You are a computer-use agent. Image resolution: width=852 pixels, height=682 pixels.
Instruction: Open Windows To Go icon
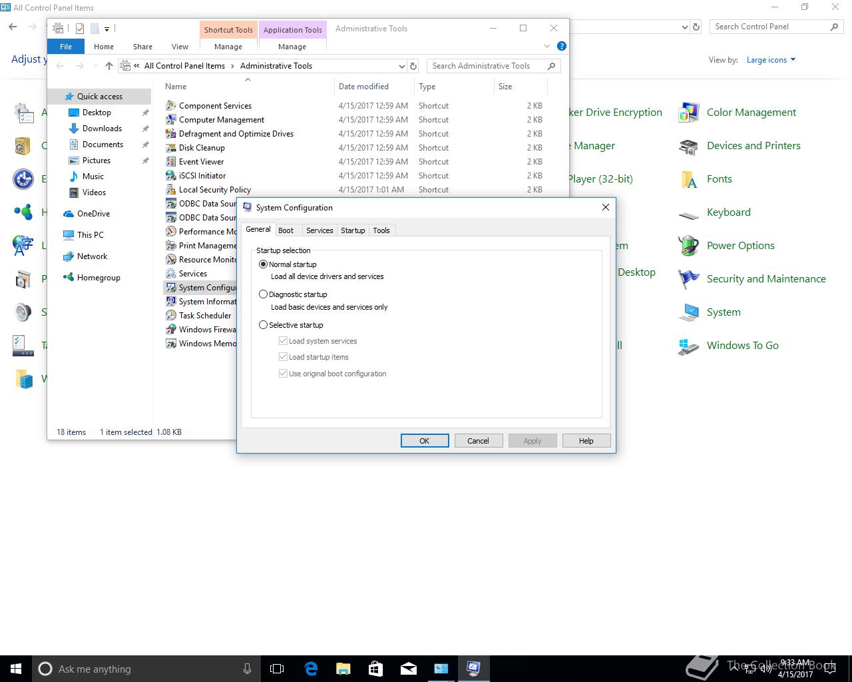[x=689, y=346]
